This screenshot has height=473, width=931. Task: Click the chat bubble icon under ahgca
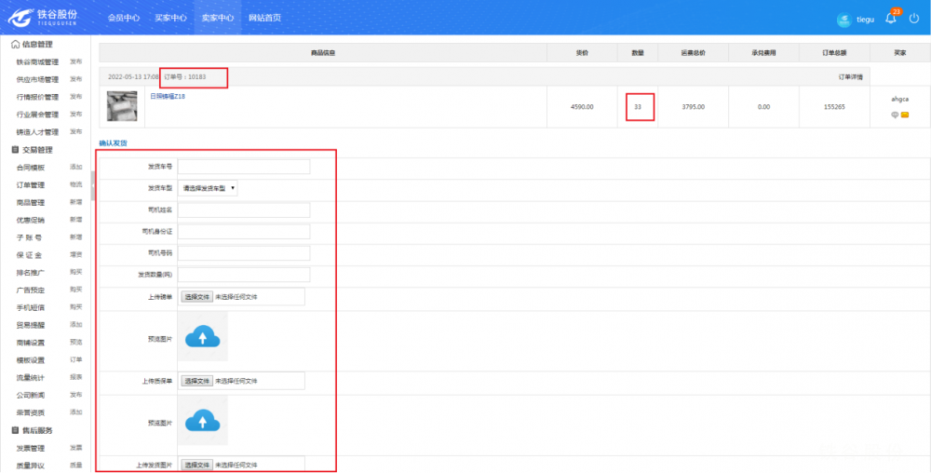895,115
